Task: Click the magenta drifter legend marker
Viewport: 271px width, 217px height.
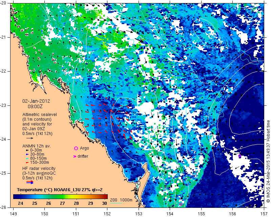Action: point(75,156)
